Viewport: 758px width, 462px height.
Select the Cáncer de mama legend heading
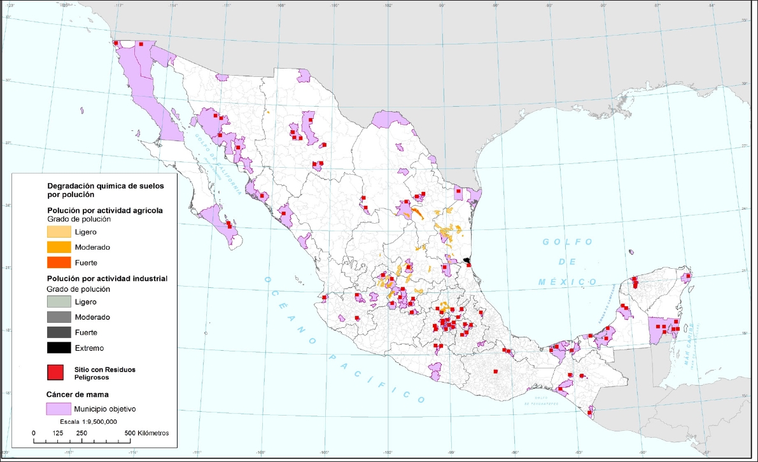tap(77, 394)
